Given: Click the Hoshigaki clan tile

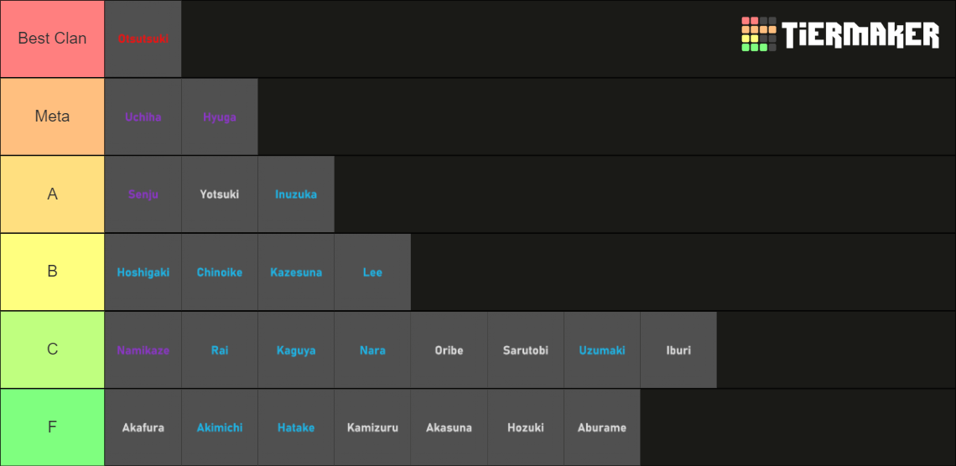Looking at the screenshot, I should [x=143, y=272].
